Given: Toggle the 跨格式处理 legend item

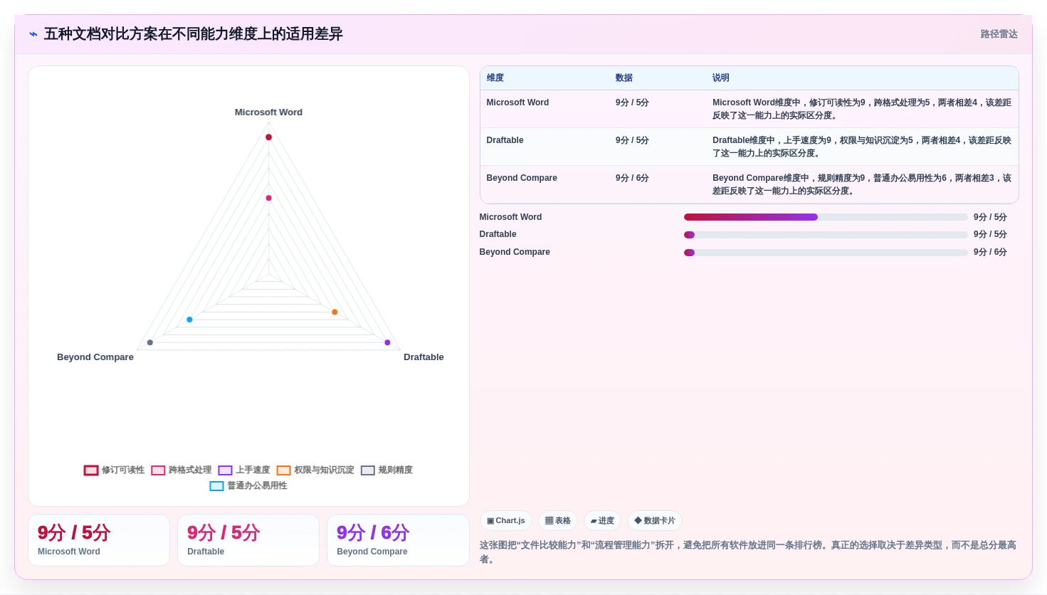Looking at the screenshot, I should (x=181, y=470).
